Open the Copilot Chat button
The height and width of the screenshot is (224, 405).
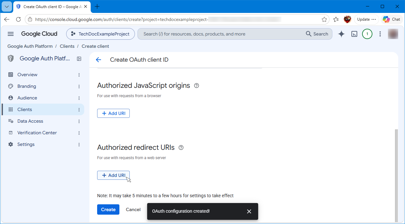pos(392,19)
